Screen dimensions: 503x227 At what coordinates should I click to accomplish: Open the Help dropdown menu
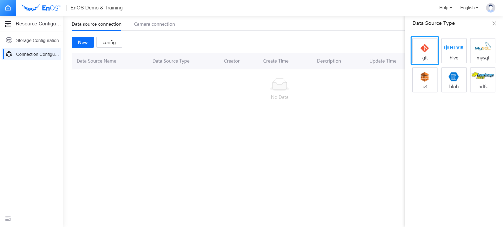pos(445,8)
